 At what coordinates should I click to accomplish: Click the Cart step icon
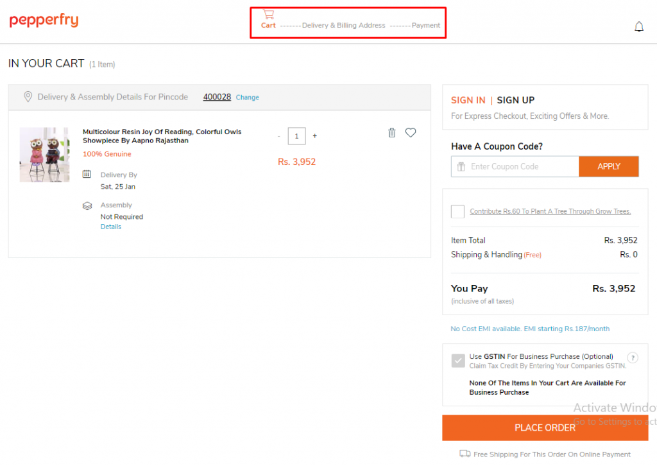[x=269, y=14]
